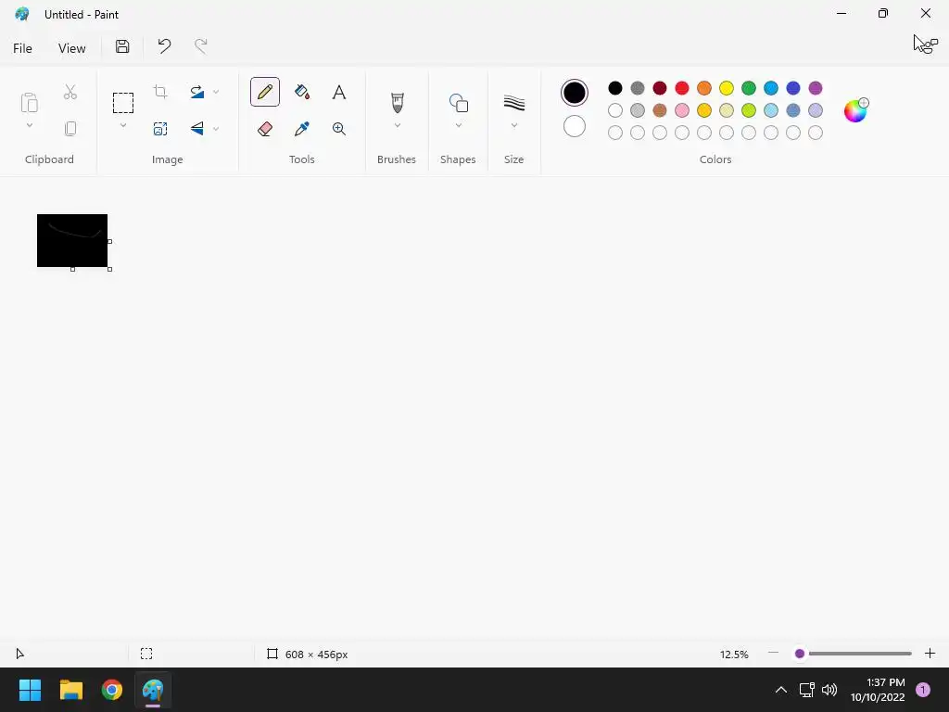949x712 pixels.
Task: Select the Fill with color bucket tool
Action: tap(302, 92)
